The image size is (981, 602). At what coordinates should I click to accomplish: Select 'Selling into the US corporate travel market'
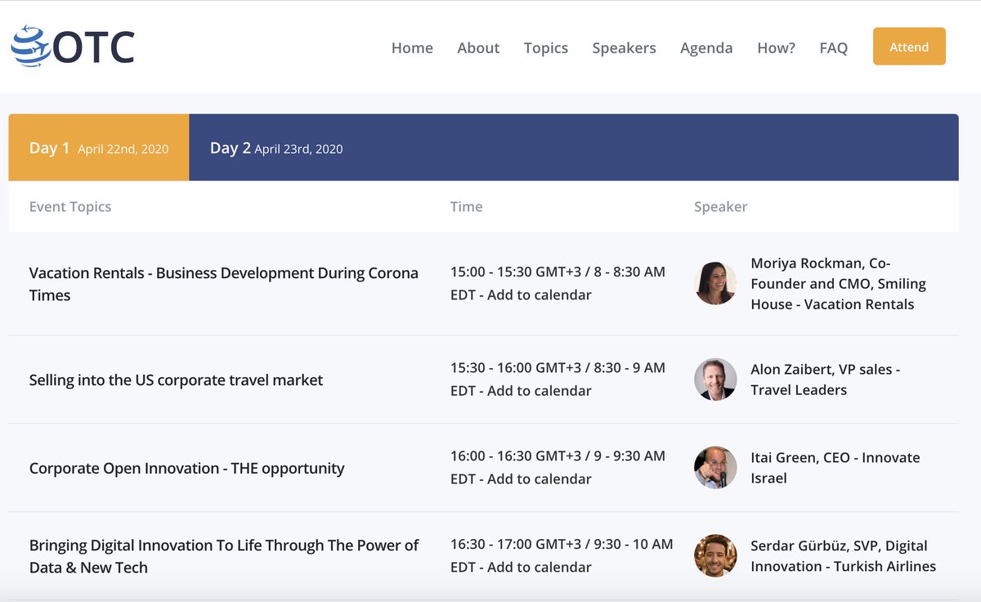176,380
